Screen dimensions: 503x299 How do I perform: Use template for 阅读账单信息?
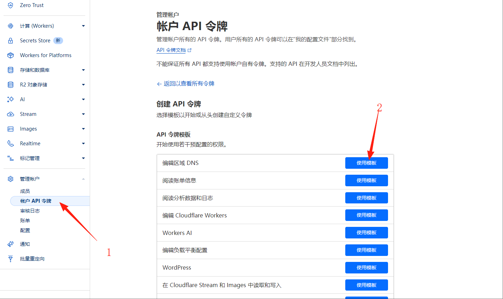point(367,180)
